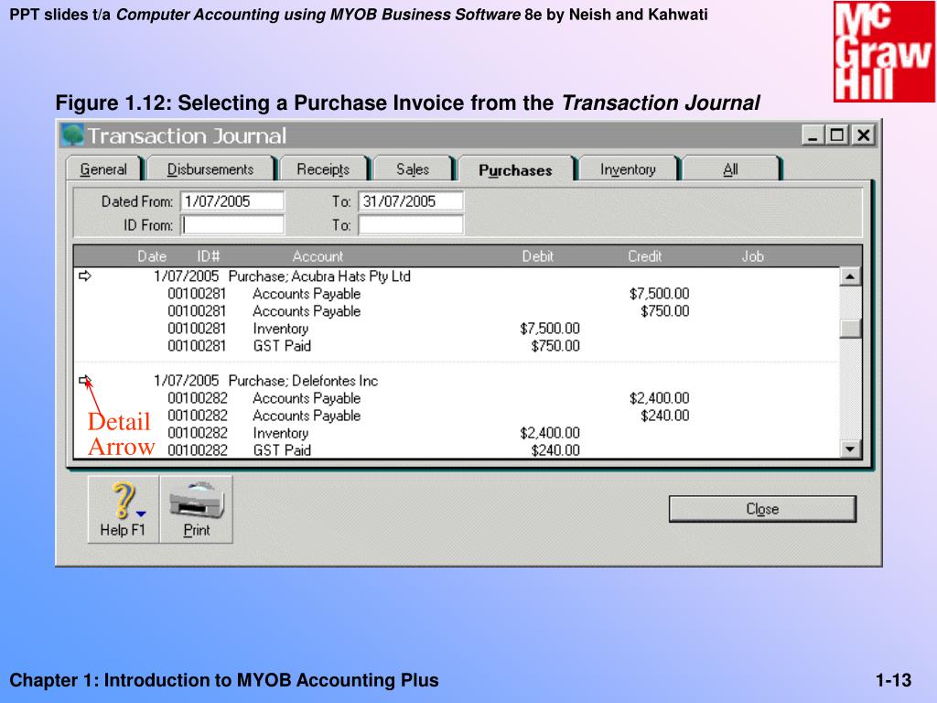This screenshot has height=703, width=937.
Task: Click the Print printer icon button
Action: click(x=197, y=509)
